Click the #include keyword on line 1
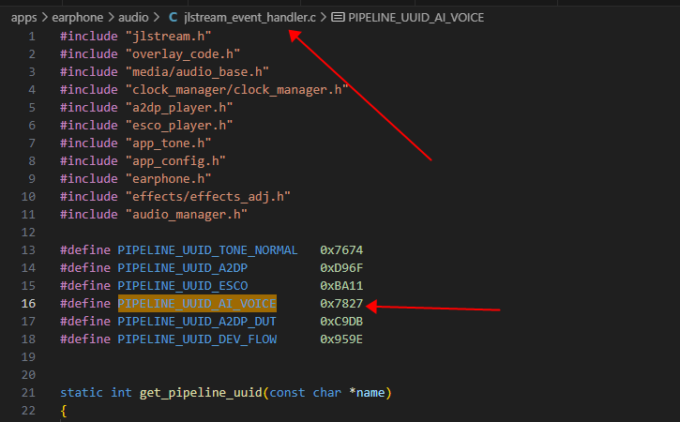This screenshot has height=422, width=680. (89, 36)
